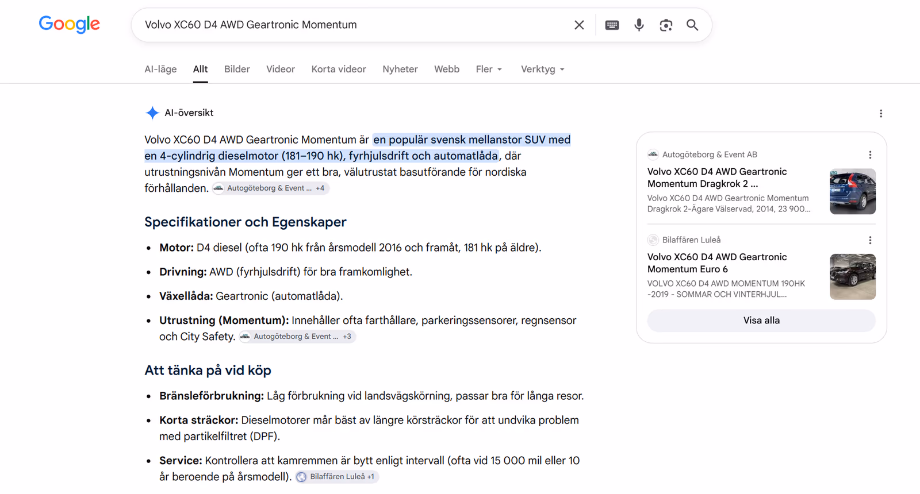Open the Geartronic Momentum Euro 6 listing link
920x494 pixels.
click(717, 263)
